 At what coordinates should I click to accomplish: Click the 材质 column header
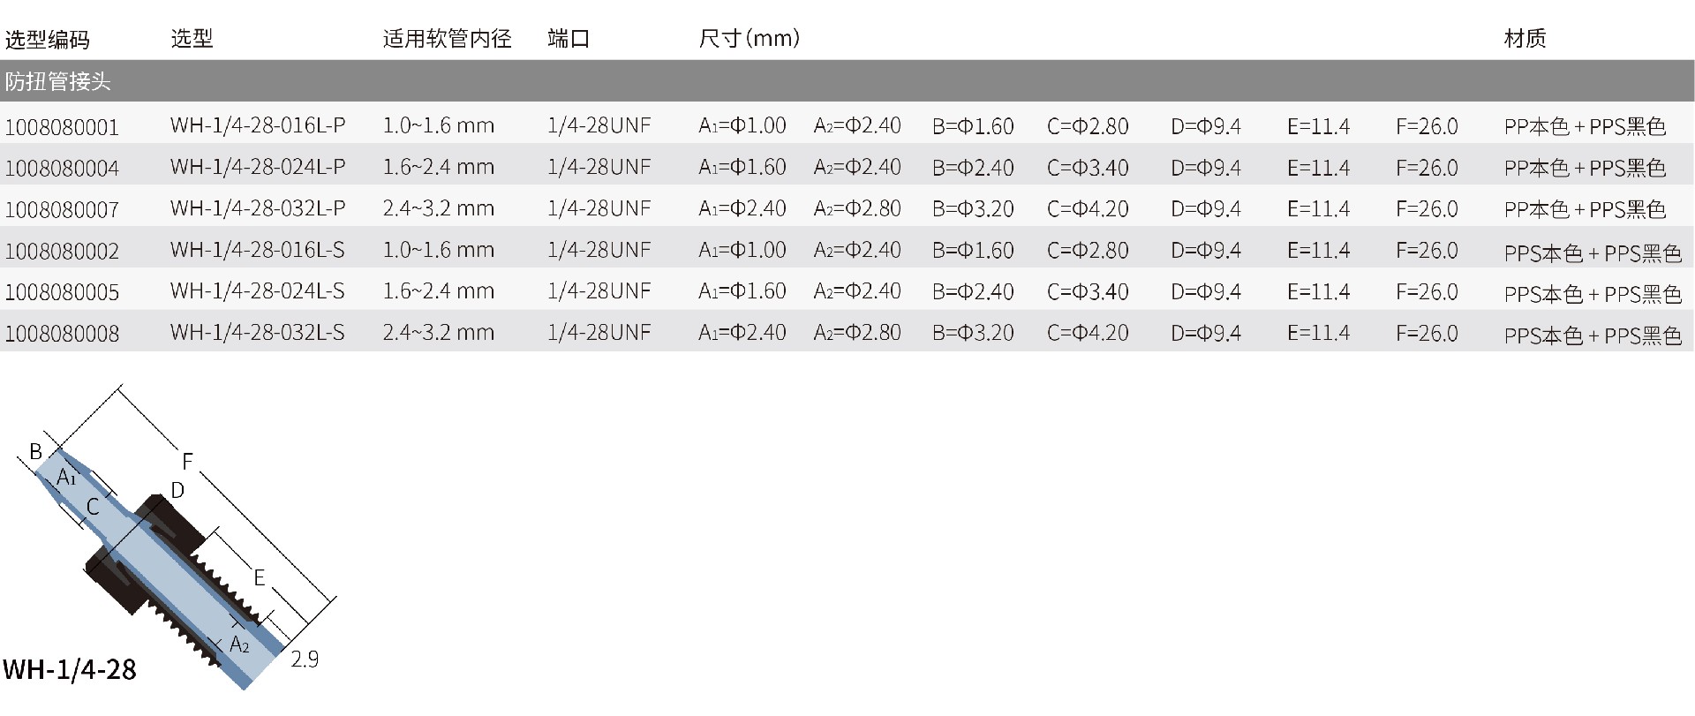coord(1525,39)
